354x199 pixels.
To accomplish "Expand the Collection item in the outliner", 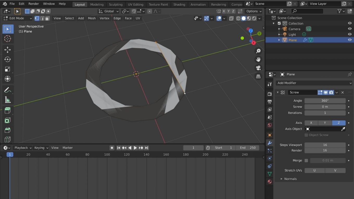I will 273,23.
